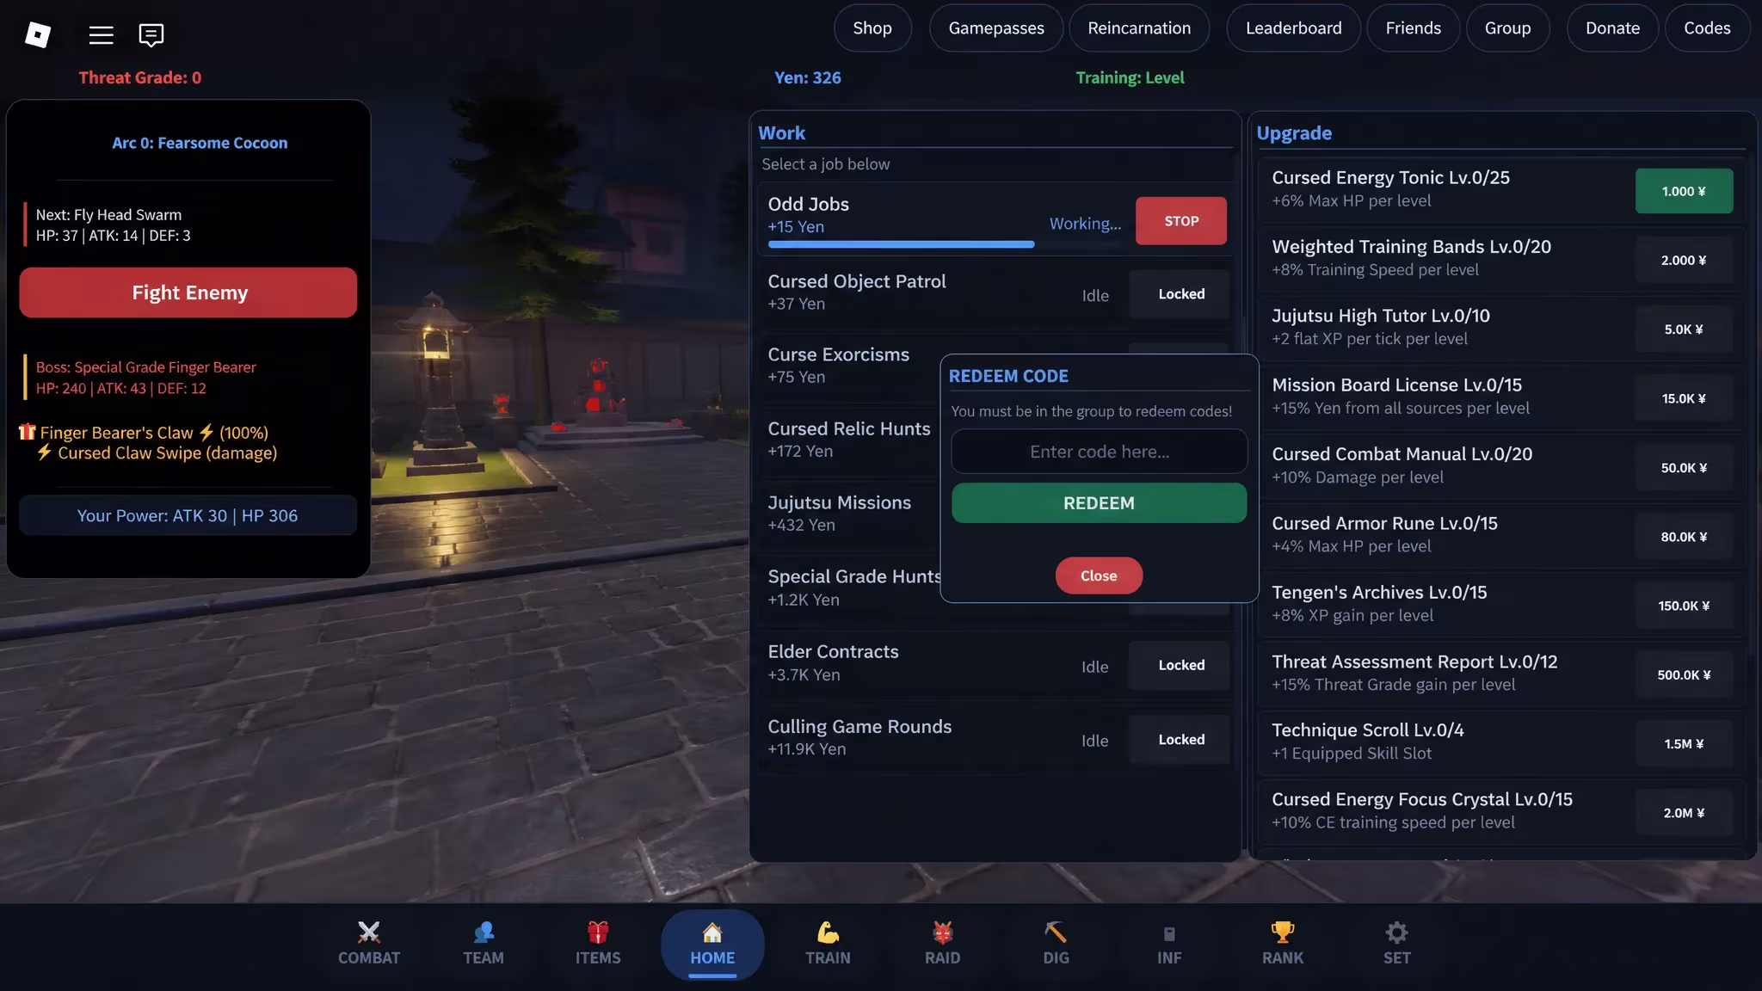The width and height of the screenshot is (1762, 991).
Task: Select the HOME tab
Action: coord(712,945)
